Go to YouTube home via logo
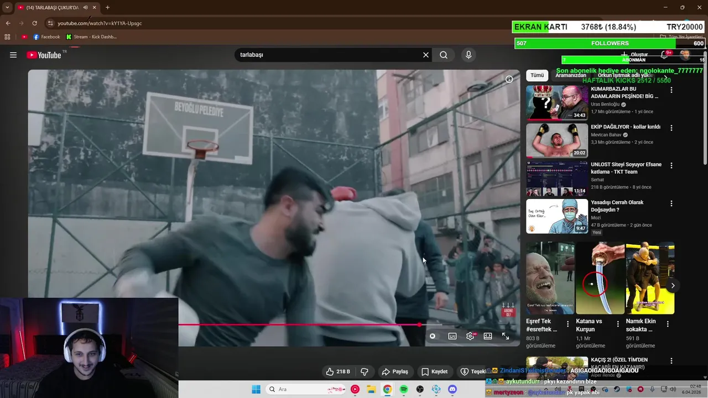This screenshot has width=708, height=398. click(x=44, y=55)
